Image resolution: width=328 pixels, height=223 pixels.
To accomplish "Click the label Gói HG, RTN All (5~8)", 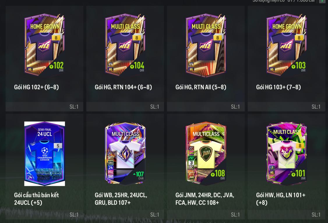I will [201, 87].
